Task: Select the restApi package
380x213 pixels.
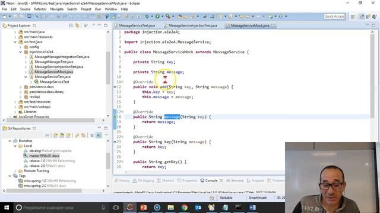Action: tap(34, 97)
